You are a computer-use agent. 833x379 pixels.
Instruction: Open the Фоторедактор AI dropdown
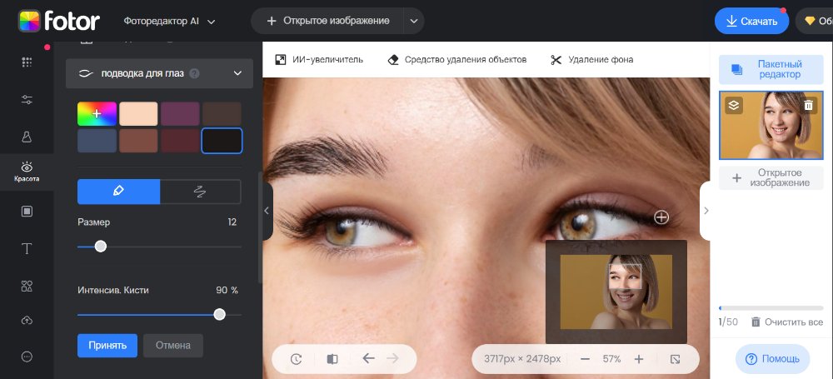pyautogui.click(x=169, y=21)
